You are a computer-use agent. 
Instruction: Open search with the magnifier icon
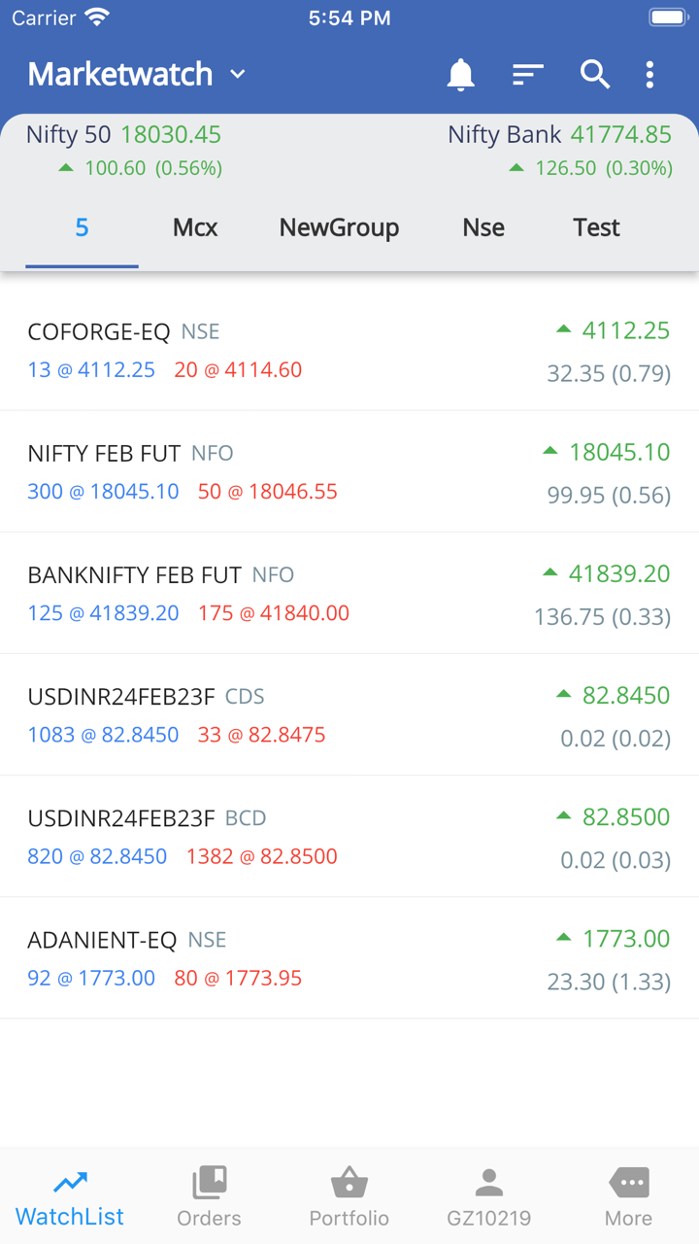tap(594, 75)
